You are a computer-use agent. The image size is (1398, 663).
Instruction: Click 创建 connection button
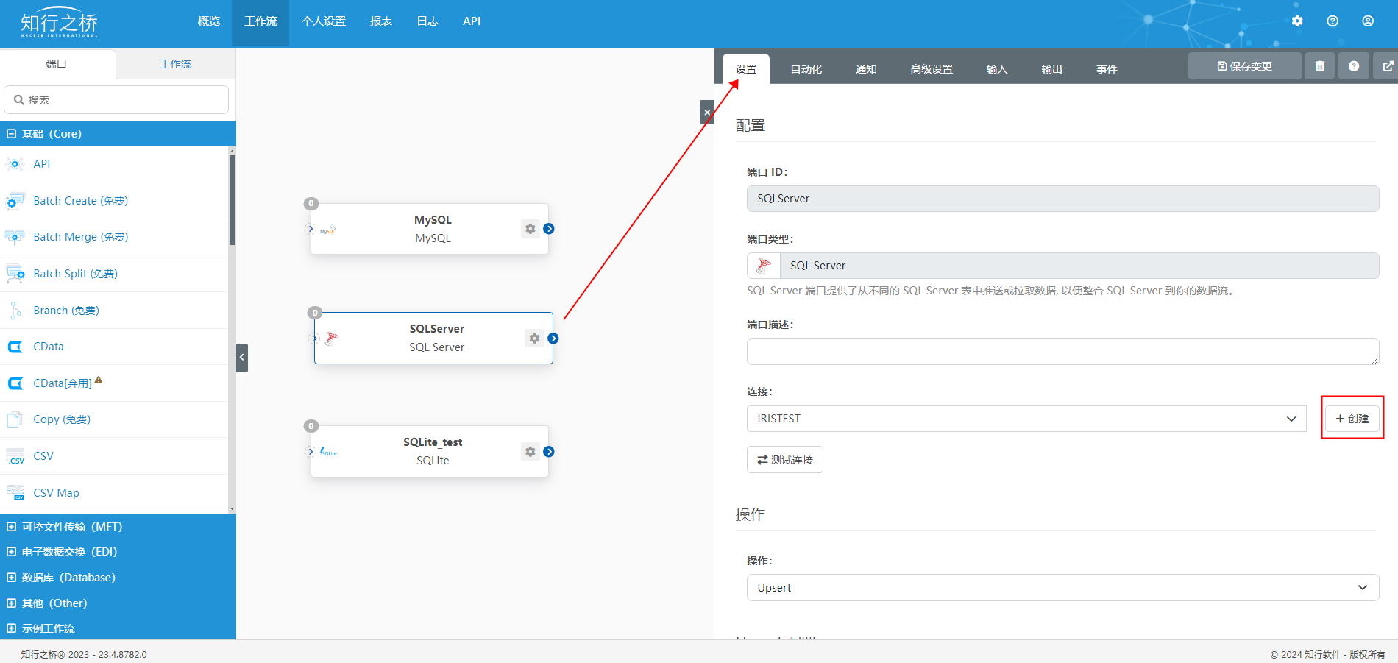1352,419
